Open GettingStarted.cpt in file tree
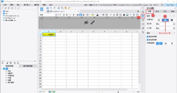Image resolution: width=177 pixels, height=93 pixels. [12, 16]
